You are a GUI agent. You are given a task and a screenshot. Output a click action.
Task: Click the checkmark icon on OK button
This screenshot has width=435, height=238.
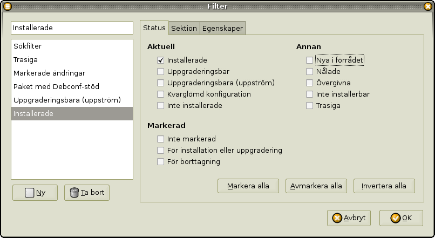click(x=396, y=218)
